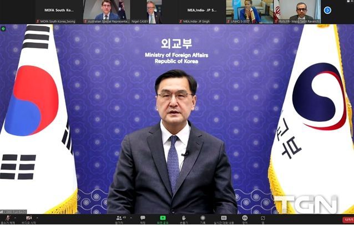
Task: Show next participants with the blue arrow
Action: (x=327, y=10)
